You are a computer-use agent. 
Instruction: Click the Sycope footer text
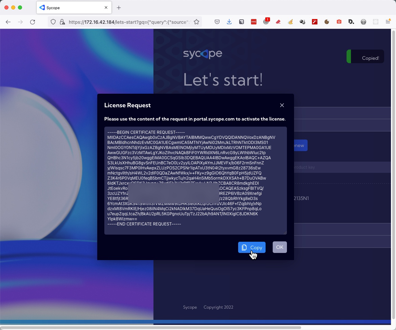coord(190,307)
